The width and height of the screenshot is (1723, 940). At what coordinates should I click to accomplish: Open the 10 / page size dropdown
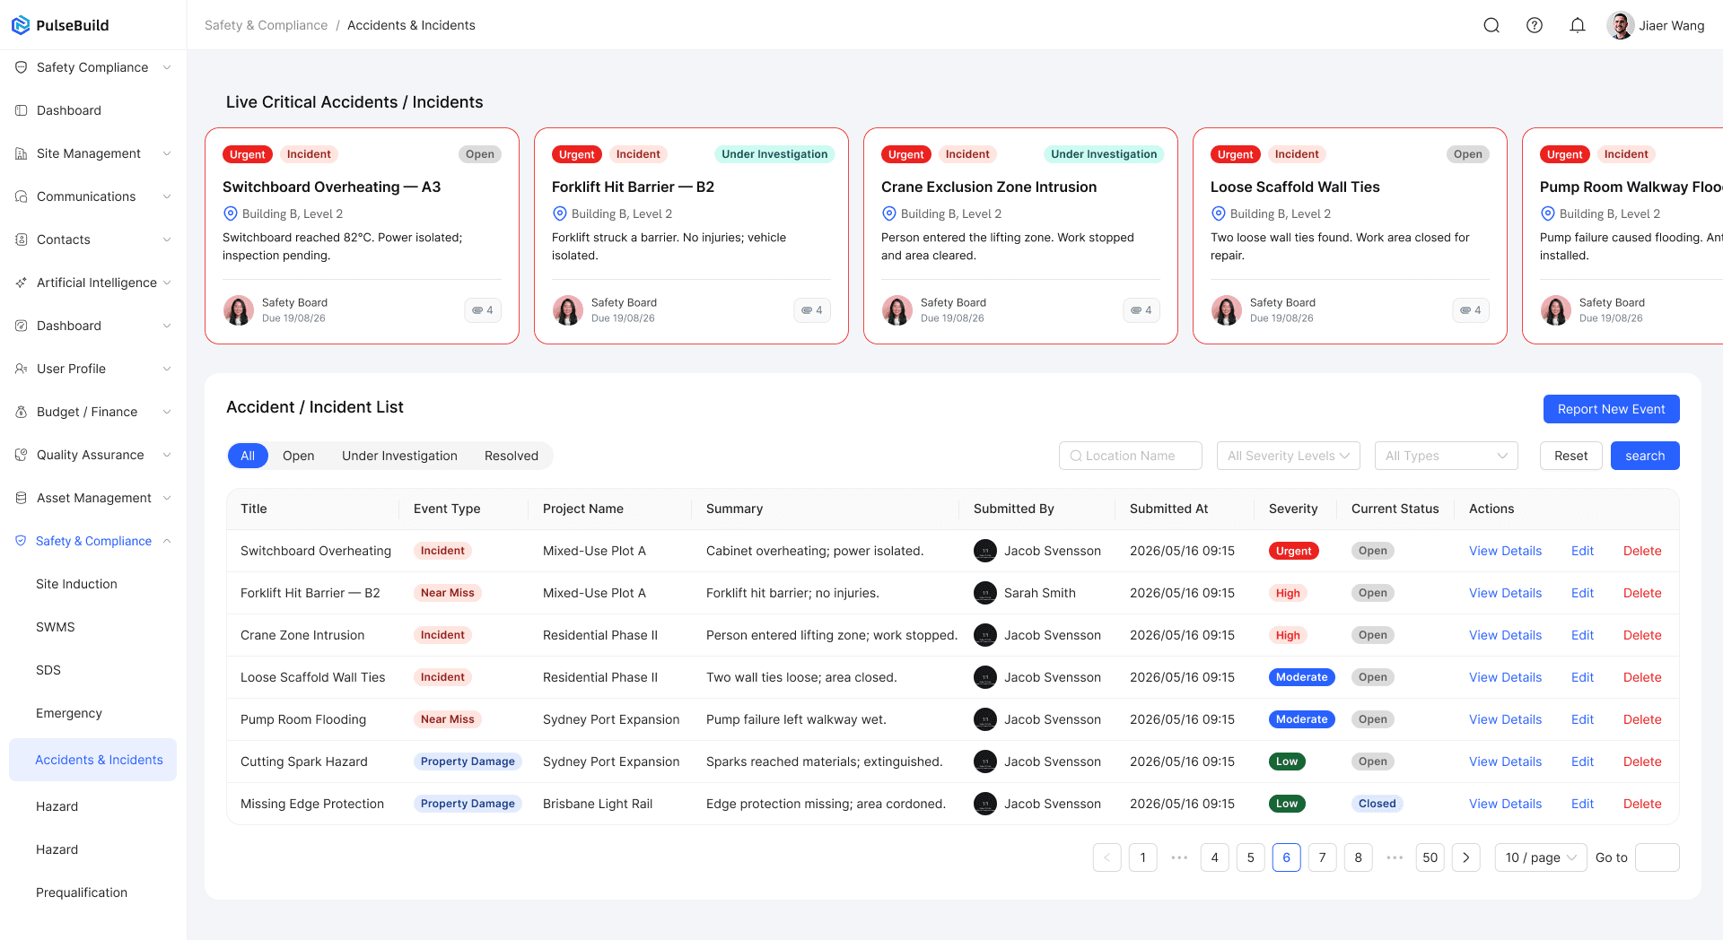click(x=1541, y=857)
